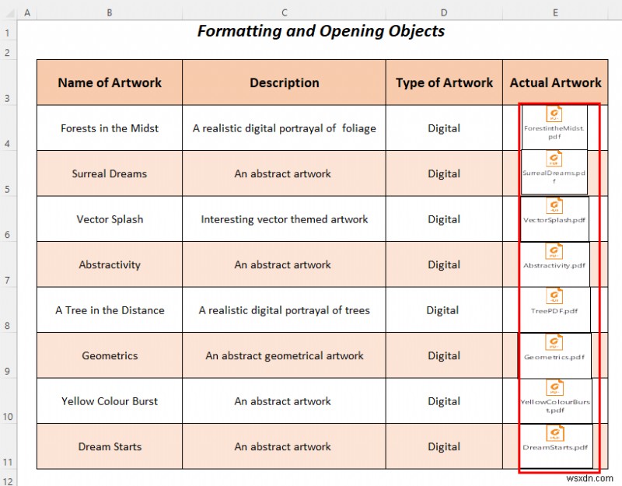This screenshot has width=622, height=486.
Task: Select 'An abstract artwork' in Surreal Dreams row
Action: [x=284, y=173]
